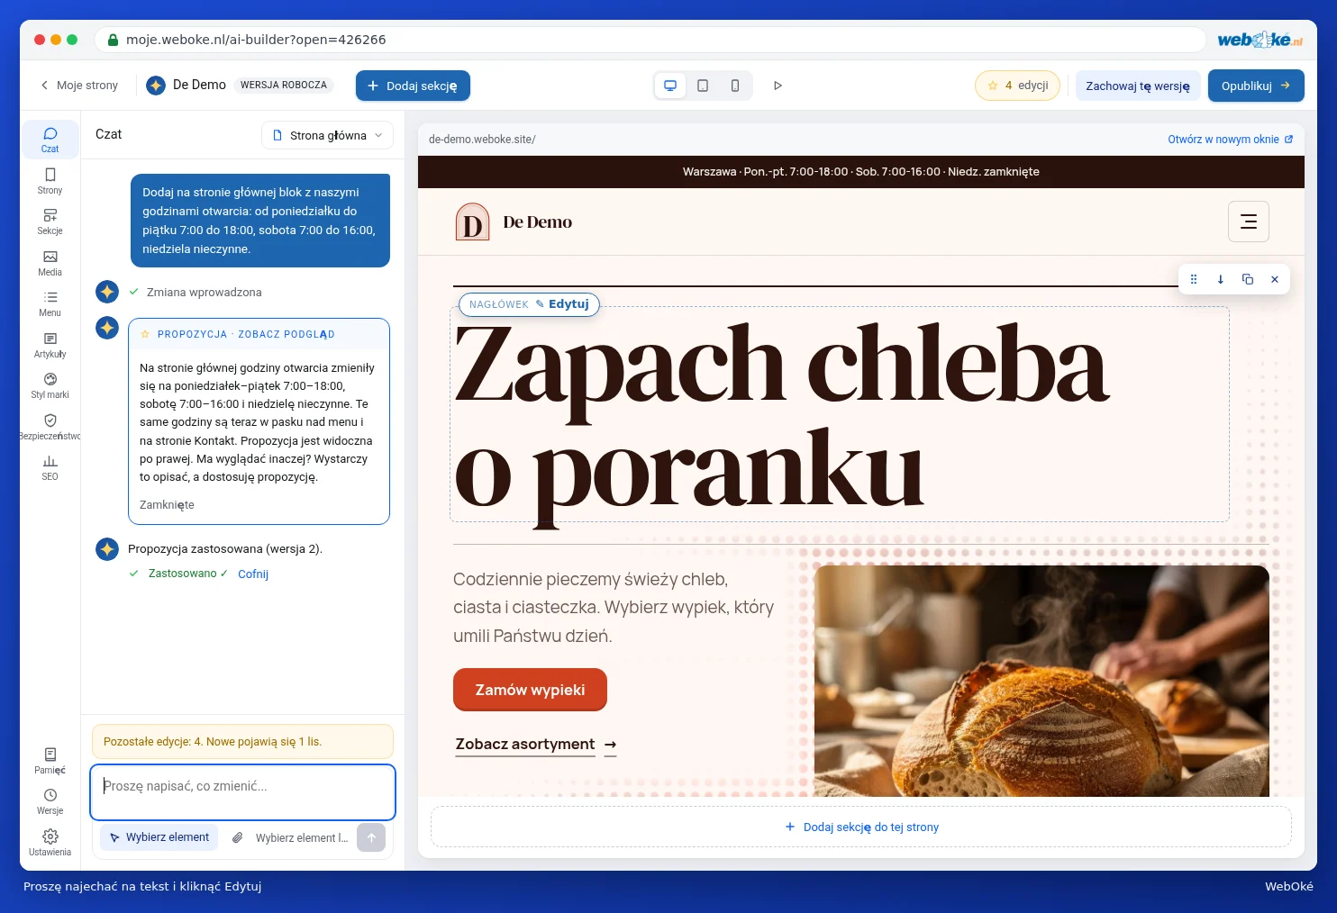Open the Pamięć panel
The width and height of the screenshot is (1337, 913).
click(x=50, y=761)
